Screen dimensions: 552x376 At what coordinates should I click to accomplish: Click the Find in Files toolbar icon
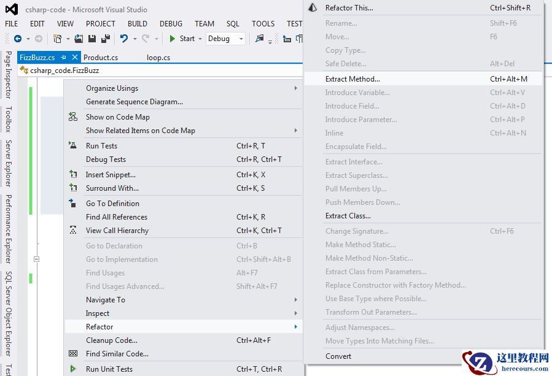point(260,39)
